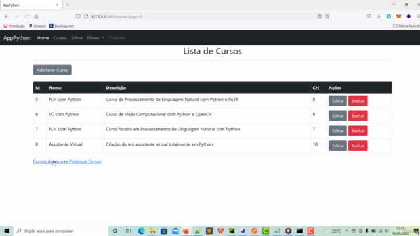Open File Explorer from taskbar
Screen dimensions: 420x236
(153, 231)
